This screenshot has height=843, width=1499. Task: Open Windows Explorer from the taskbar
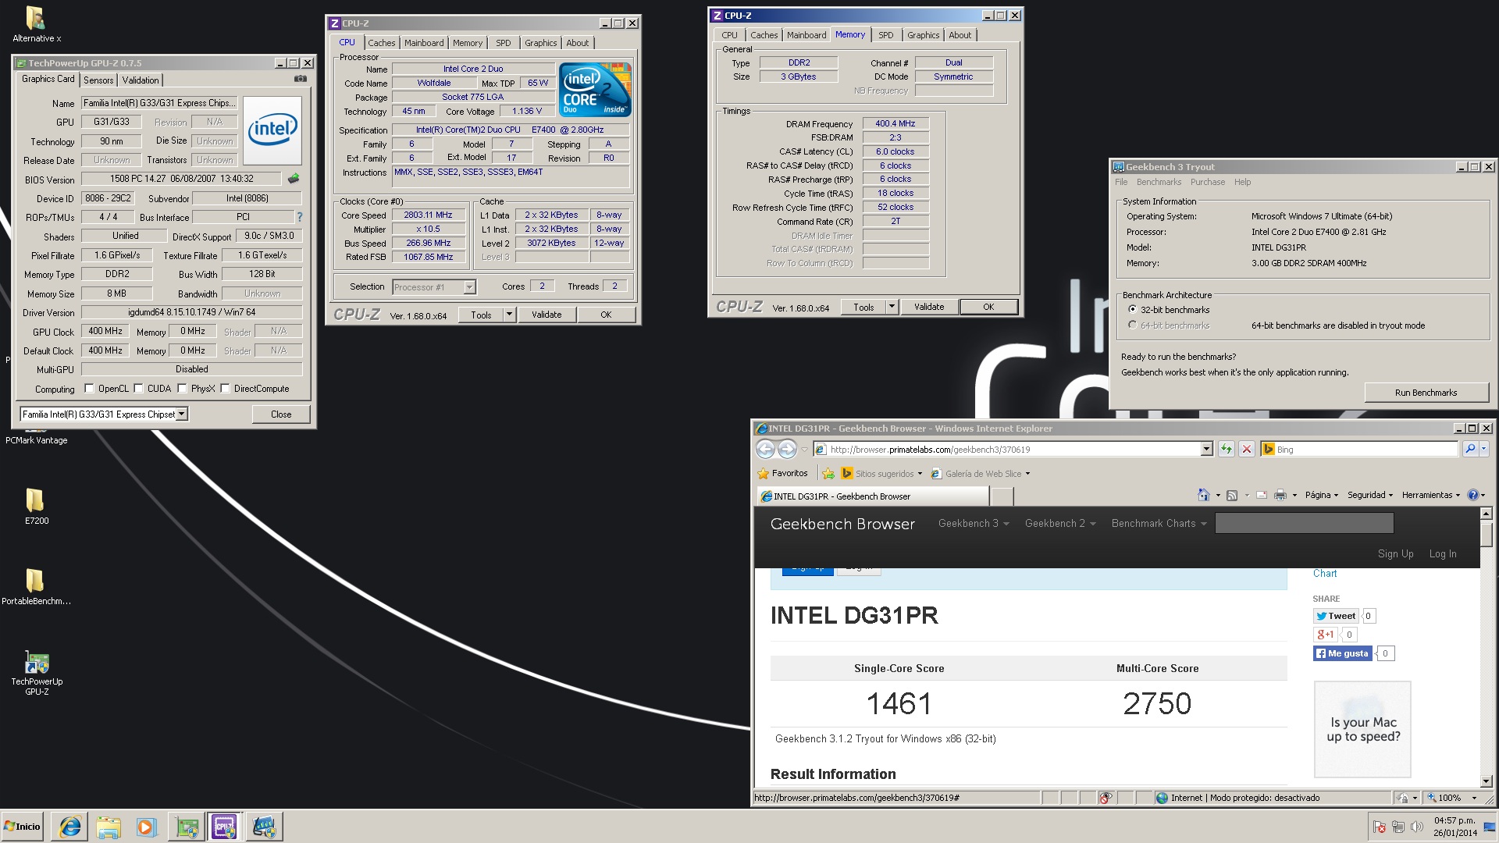(109, 827)
